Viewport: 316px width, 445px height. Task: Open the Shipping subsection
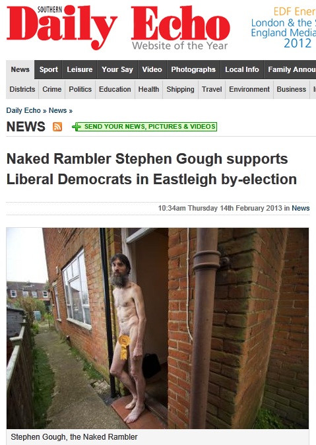click(x=180, y=89)
